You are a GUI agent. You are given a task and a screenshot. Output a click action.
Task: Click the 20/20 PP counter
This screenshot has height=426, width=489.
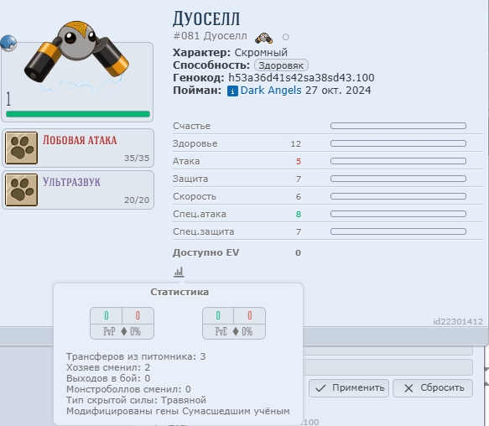(137, 200)
